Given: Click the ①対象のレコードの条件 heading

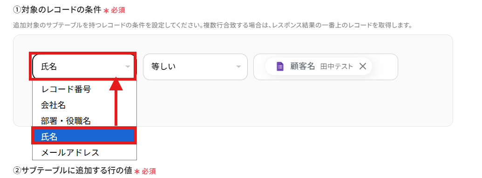Looking at the screenshot, I should (x=57, y=10).
